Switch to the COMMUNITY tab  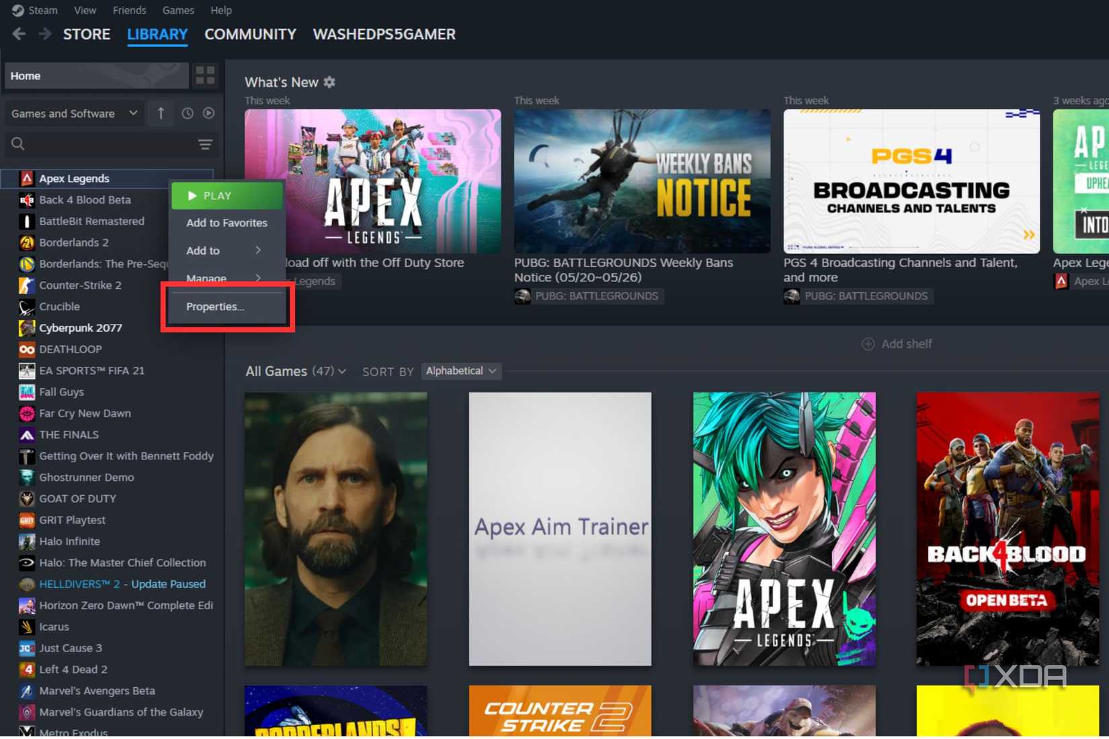(x=250, y=34)
